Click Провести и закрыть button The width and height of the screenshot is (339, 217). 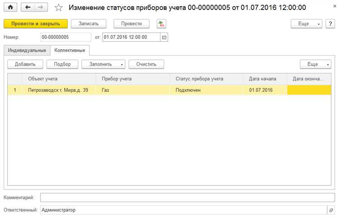click(x=36, y=24)
